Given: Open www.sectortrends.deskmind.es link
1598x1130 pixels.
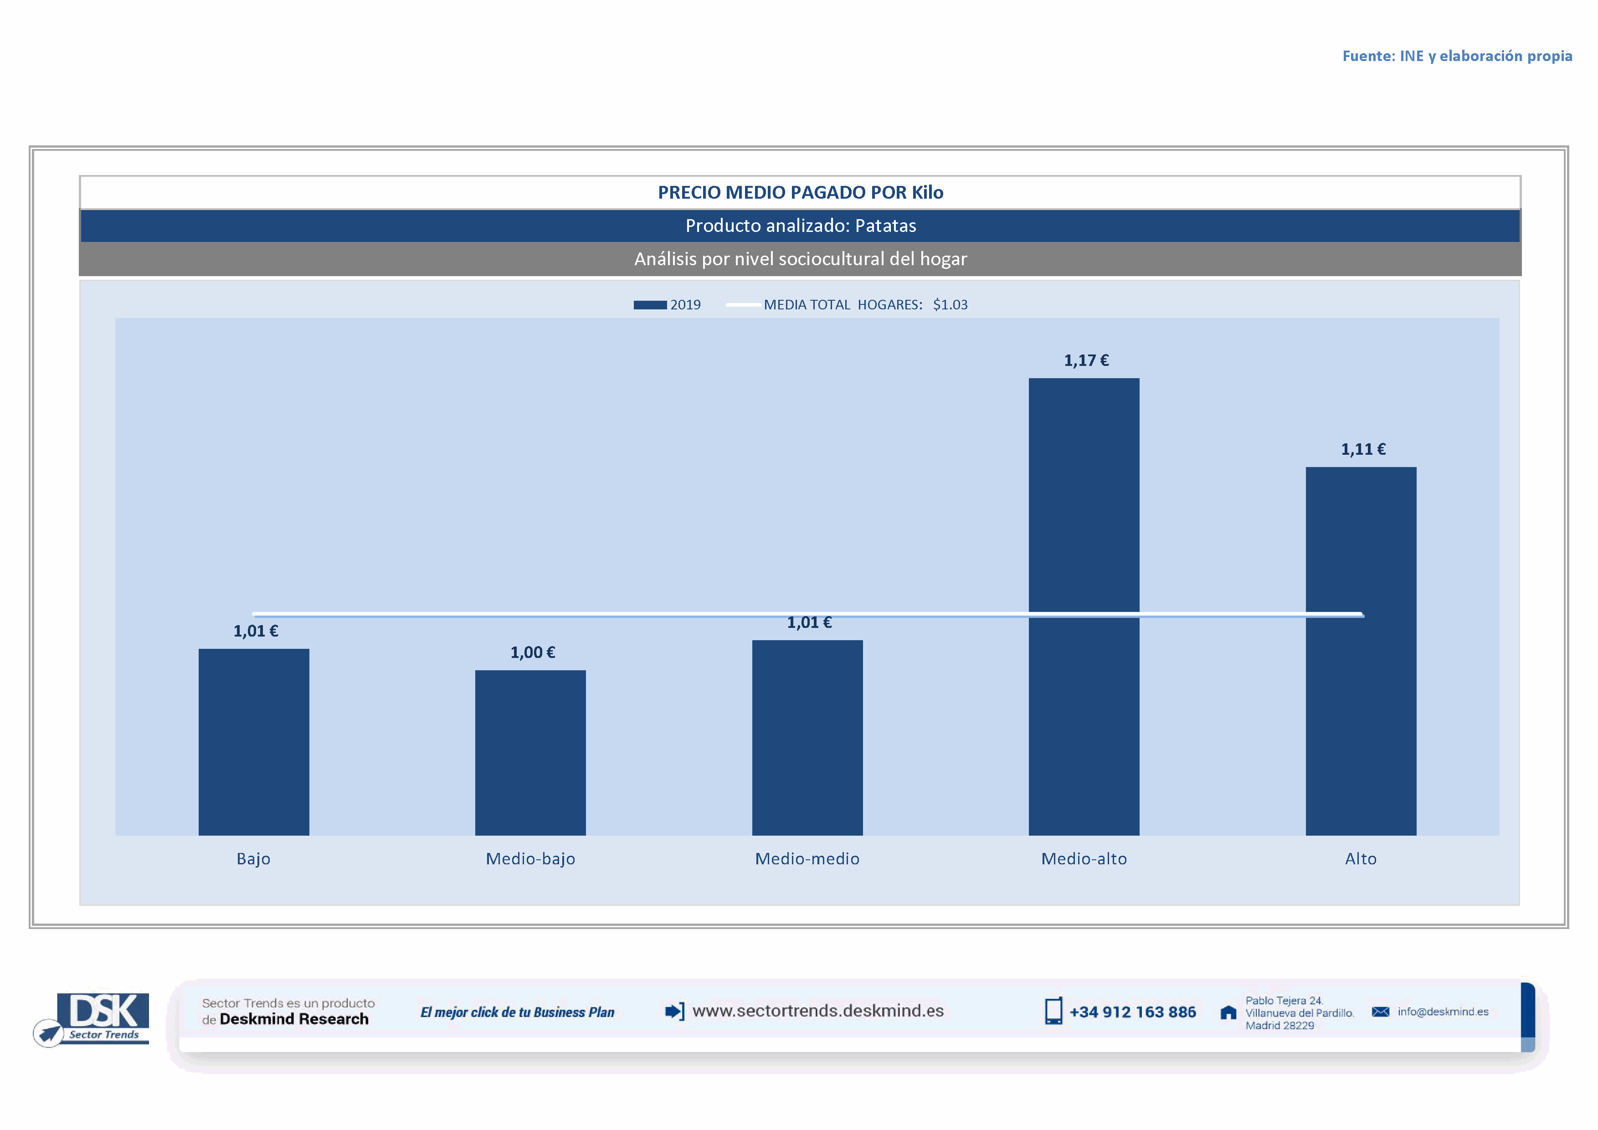Looking at the screenshot, I should point(818,1010).
